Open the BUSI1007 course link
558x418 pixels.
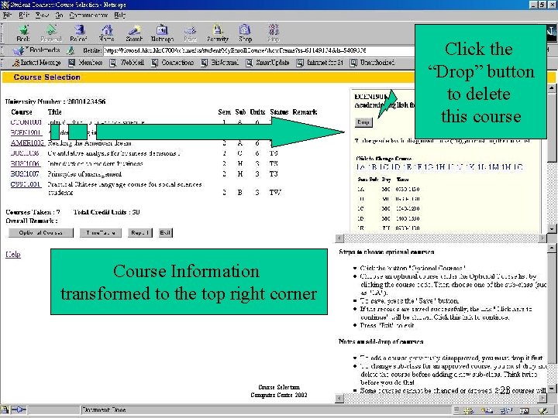coord(25,174)
